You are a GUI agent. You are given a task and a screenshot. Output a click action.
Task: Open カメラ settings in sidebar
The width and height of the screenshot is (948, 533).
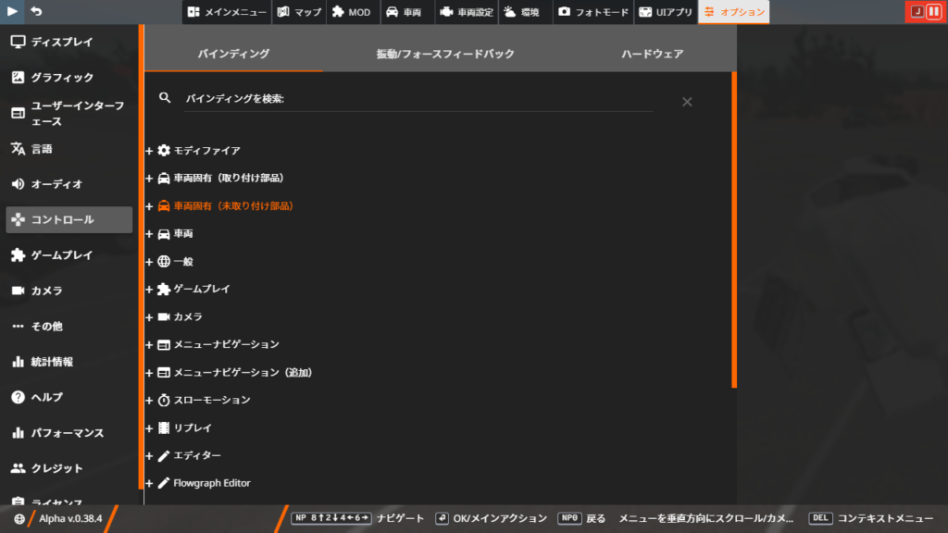pyautogui.click(x=46, y=291)
